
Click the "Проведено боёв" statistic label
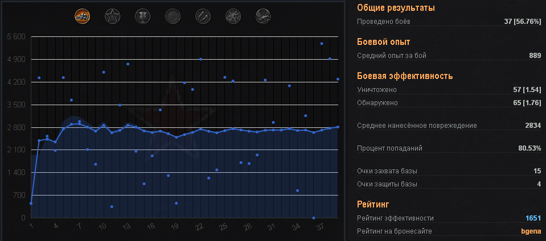click(383, 22)
